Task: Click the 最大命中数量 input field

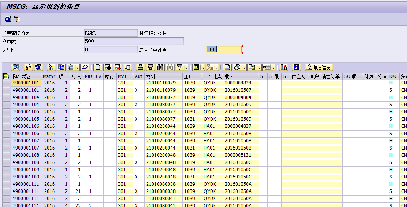Action: tap(224, 49)
